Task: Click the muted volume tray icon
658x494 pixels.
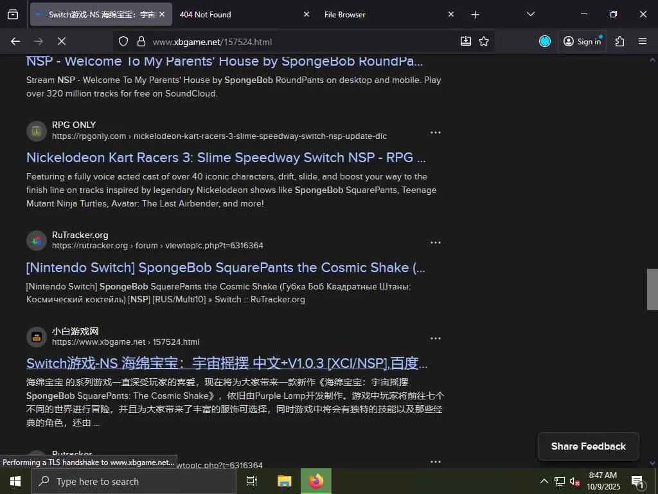Action: [574, 481]
